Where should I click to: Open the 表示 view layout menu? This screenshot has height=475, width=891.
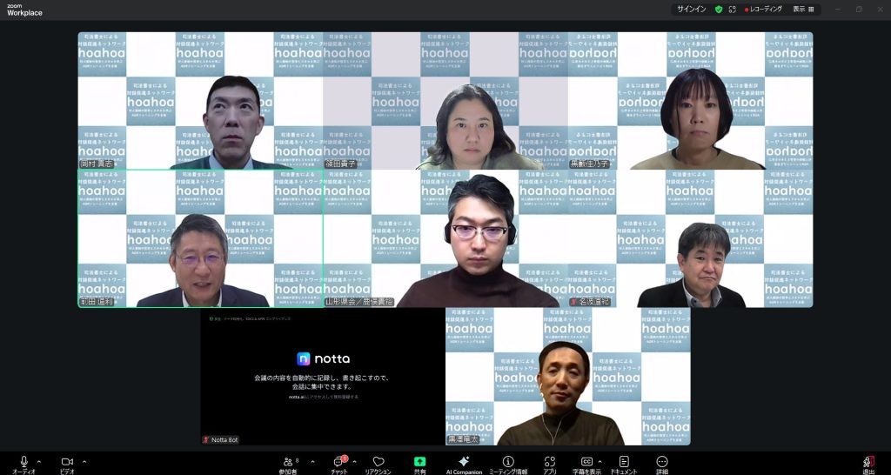(x=803, y=9)
